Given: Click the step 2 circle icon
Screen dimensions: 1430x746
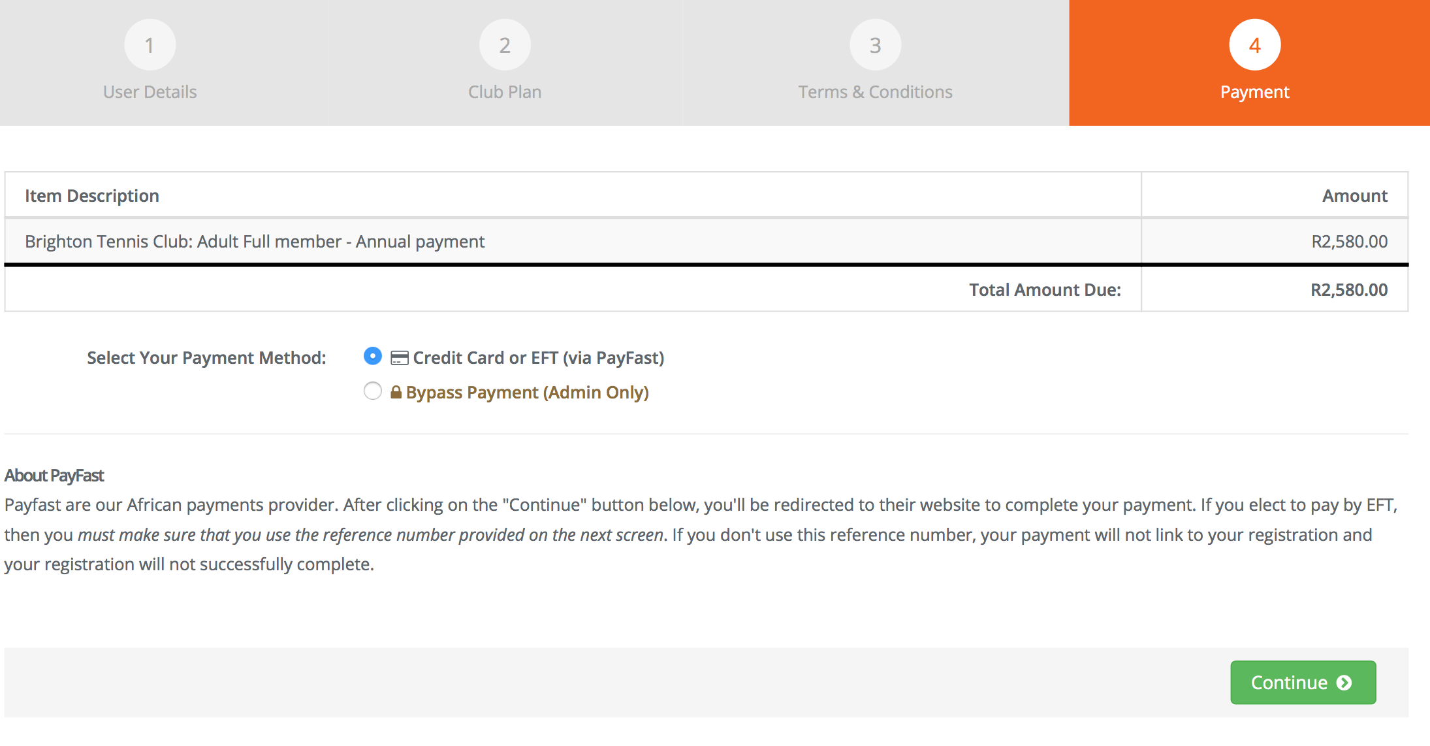Looking at the screenshot, I should 505,45.
